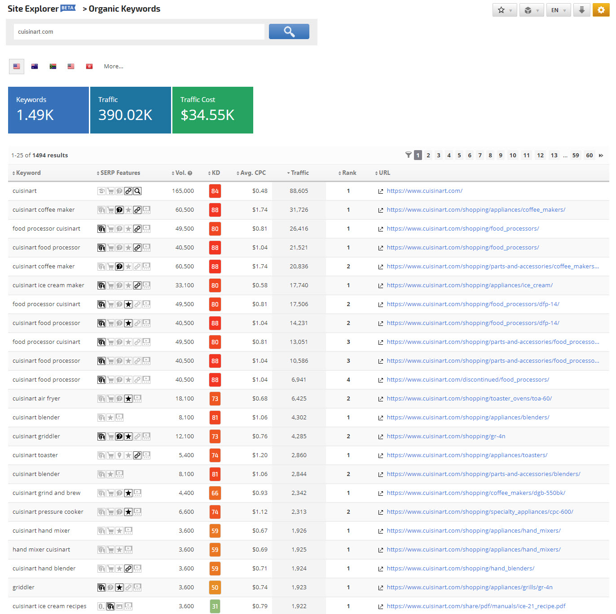The width and height of the screenshot is (616, 614).
Task: Click the blue magnifier search button
Action: tap(289, 31)
